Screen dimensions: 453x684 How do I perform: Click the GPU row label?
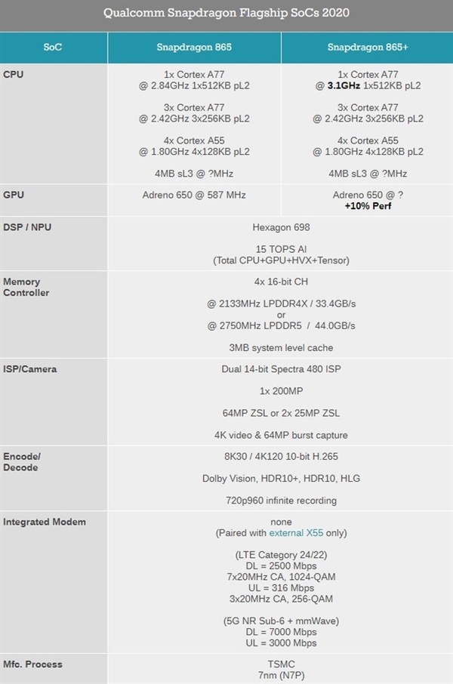[x=14, y=195]
